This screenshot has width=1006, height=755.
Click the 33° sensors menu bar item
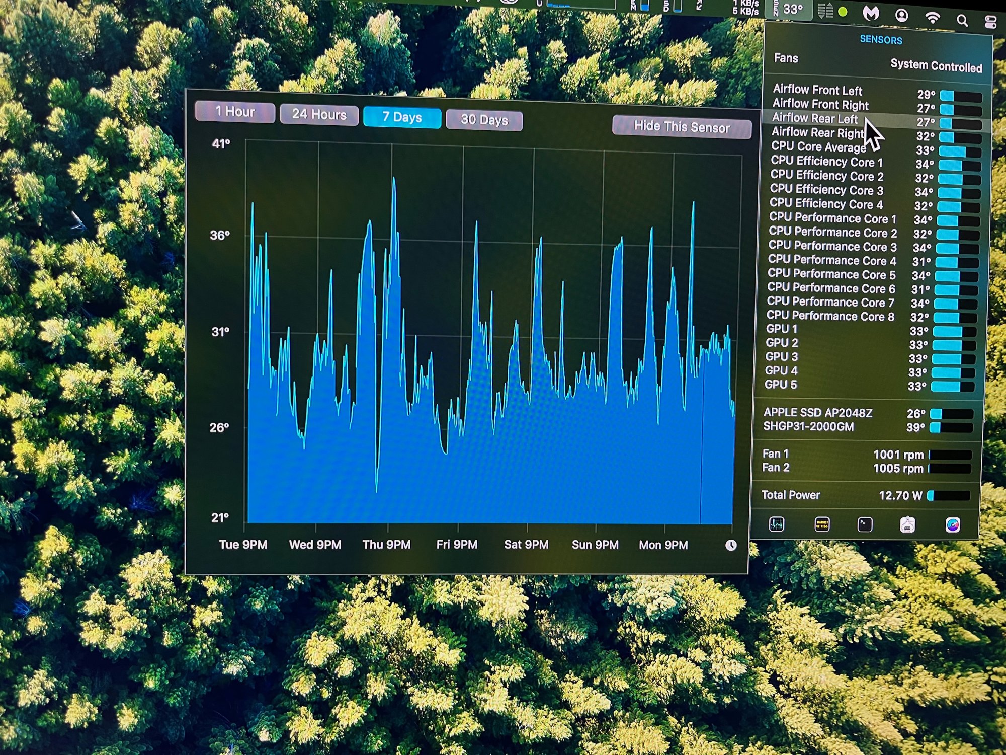(789, 9)
